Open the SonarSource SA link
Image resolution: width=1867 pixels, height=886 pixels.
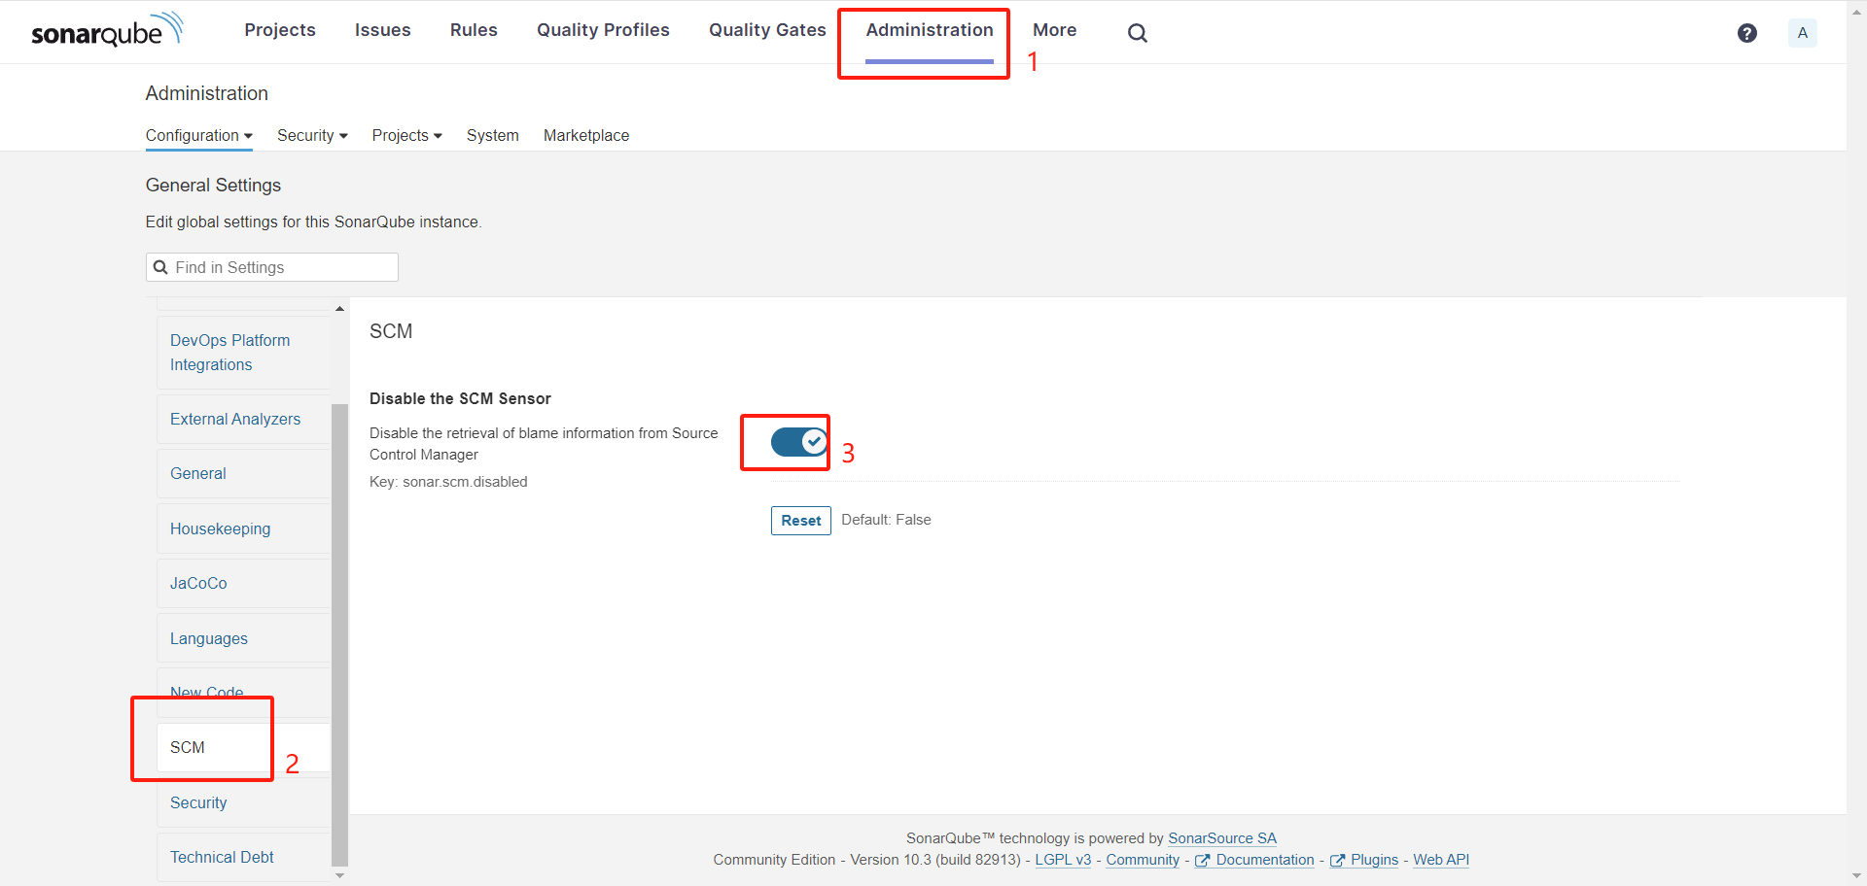tap(1222, 838)
